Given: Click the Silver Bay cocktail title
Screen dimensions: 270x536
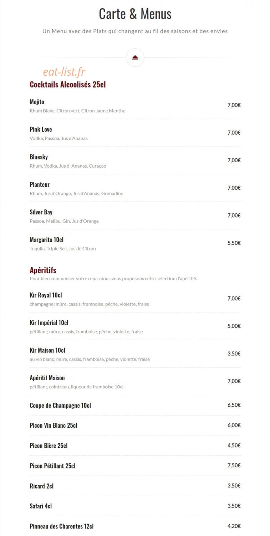Looking at the screenshot, I should coord(41,212).
